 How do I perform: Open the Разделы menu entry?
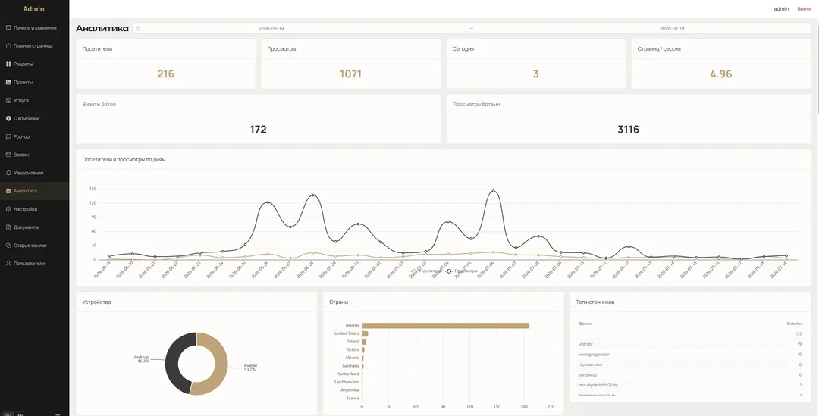click(34, 64)
